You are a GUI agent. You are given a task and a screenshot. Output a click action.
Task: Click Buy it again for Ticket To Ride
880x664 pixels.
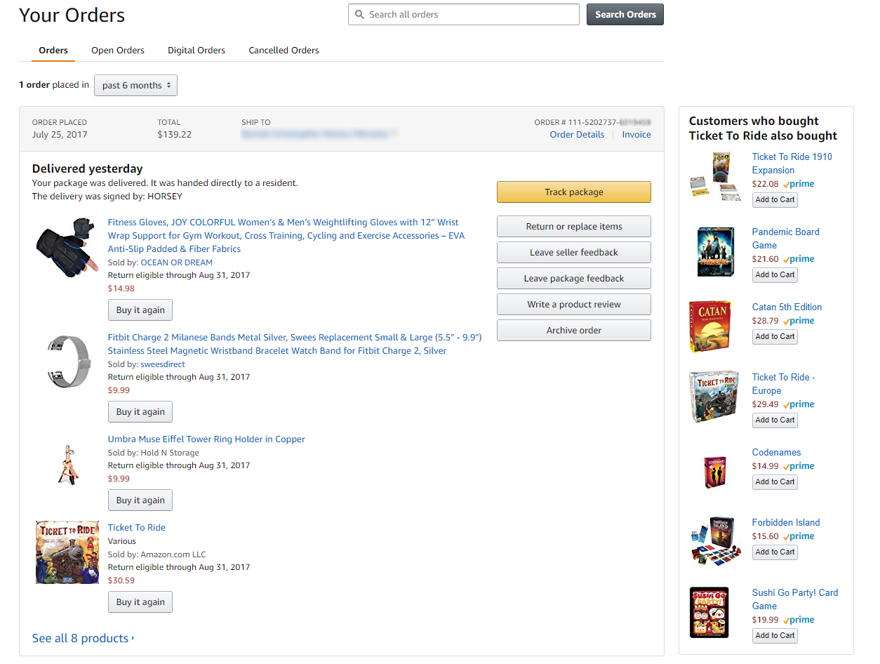click(x=140, y=602)
